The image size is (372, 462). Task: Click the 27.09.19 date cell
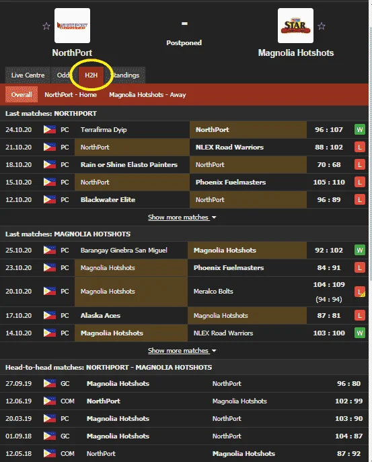pyautogui.click(x=19, y=383)
